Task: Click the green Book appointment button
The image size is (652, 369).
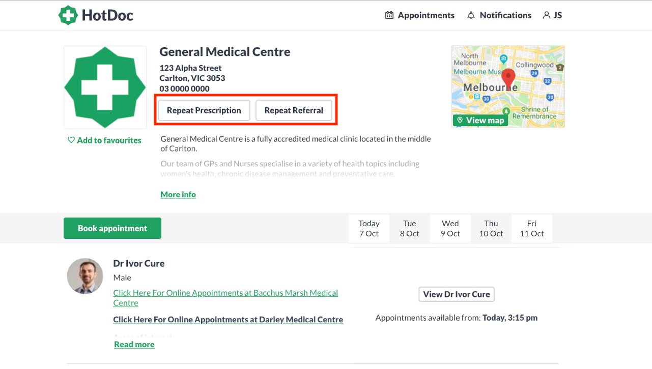Action: coord(112,228)
